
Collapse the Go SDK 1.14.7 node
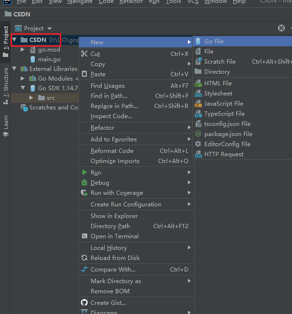coord(23,88)
